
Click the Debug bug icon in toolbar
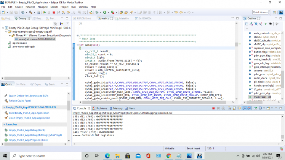pos(97,12)
